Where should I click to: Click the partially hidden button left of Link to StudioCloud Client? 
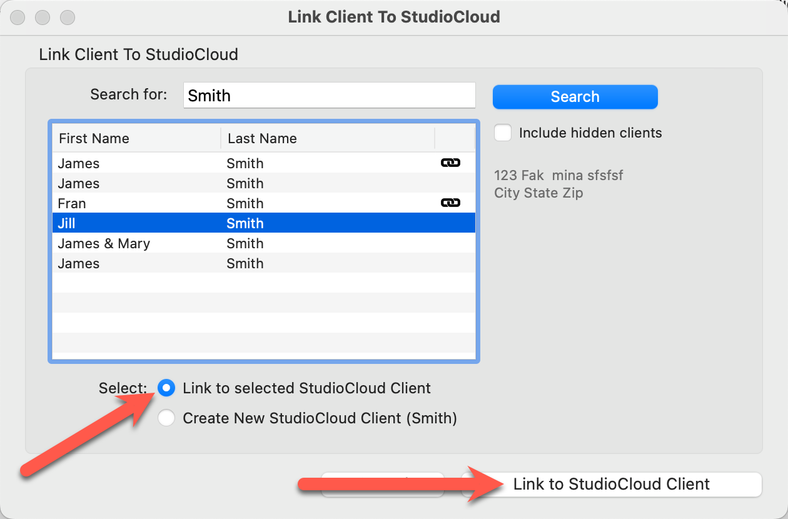(382, 484)
